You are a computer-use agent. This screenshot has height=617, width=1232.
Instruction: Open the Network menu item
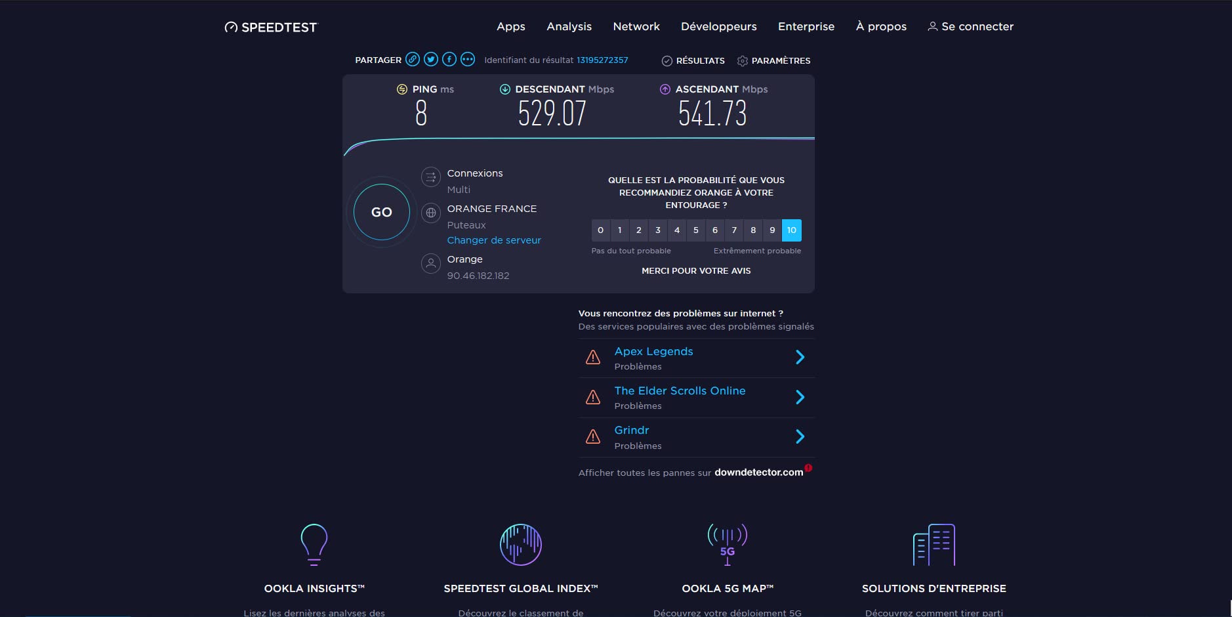tap(636, 26)
